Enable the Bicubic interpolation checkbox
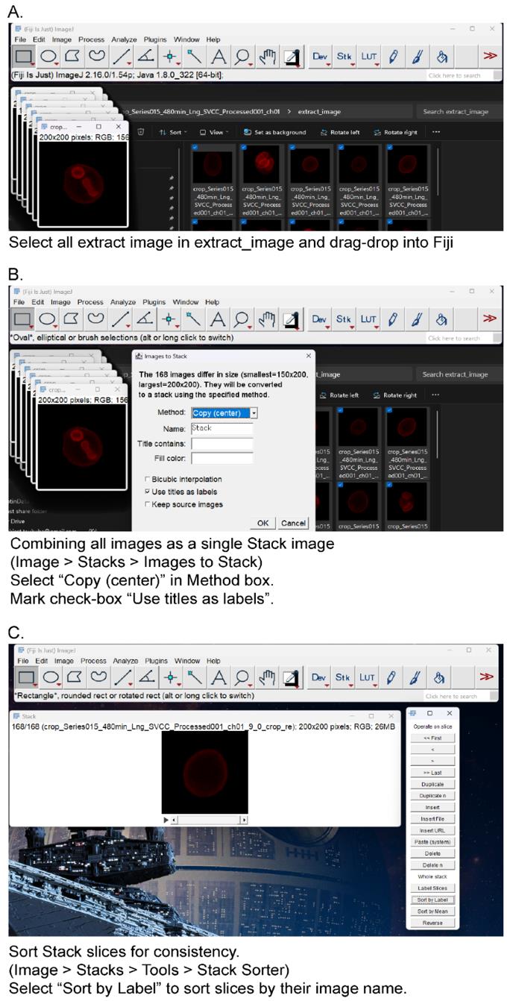 tap(146, 479)
